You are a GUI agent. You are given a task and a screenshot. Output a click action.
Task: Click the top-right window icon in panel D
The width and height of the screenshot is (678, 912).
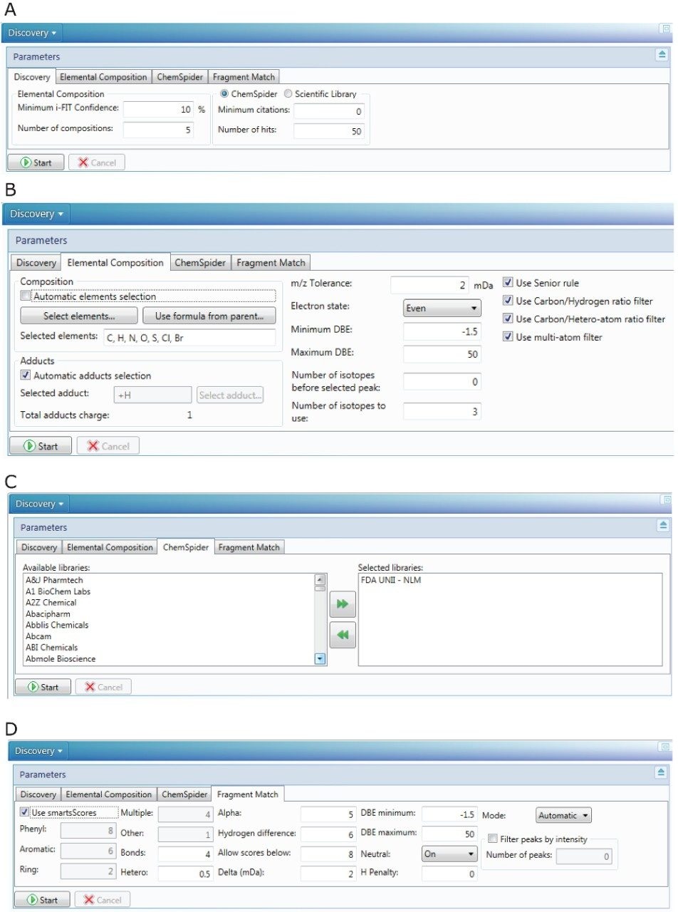click(664, 747)
